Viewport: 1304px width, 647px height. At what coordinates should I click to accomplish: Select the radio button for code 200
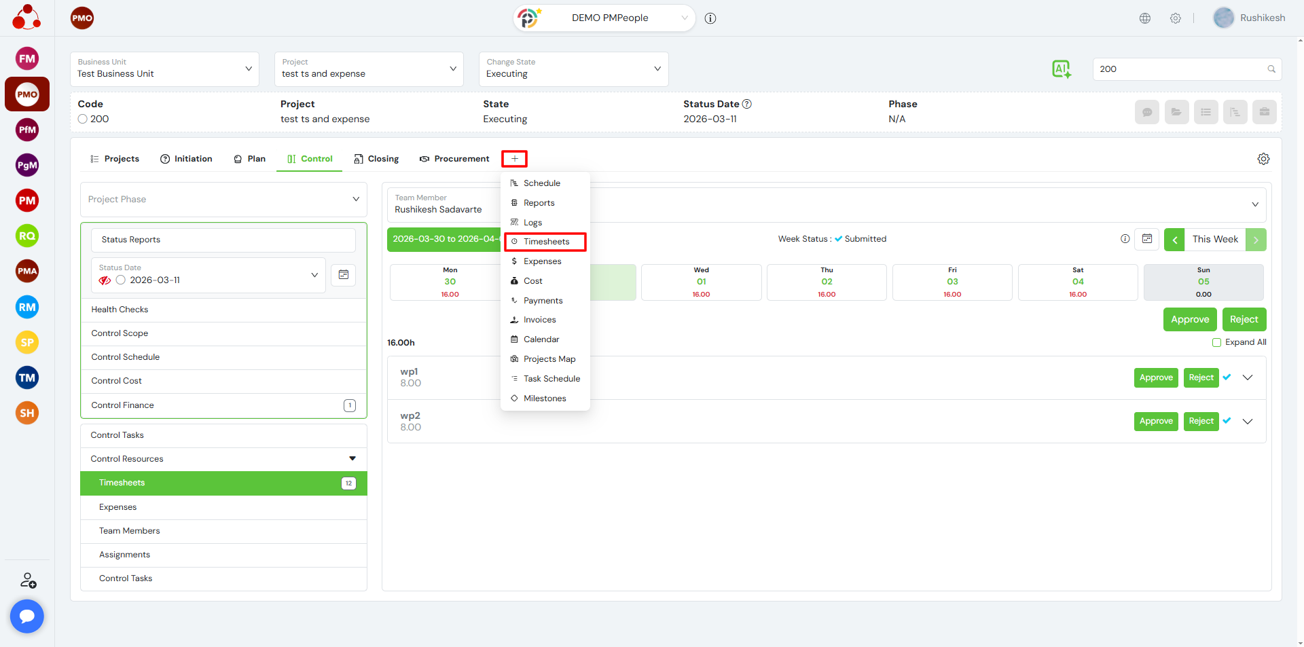click(x=83, y=119)
